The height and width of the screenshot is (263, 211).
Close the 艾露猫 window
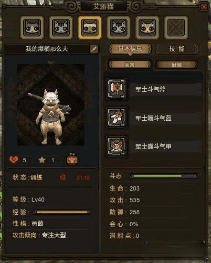204,7
